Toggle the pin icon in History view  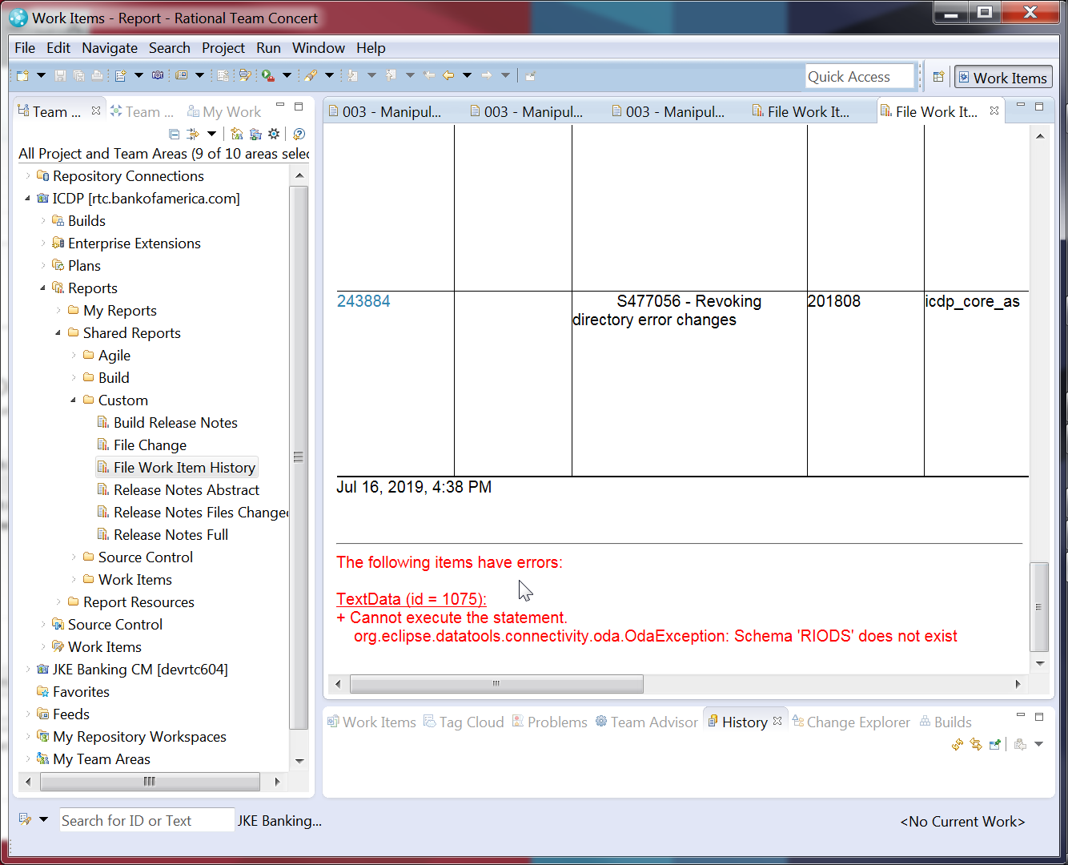coord(995,744)
